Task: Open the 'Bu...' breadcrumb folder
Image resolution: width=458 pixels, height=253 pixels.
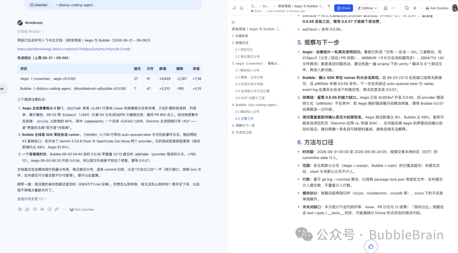Action: tap(266, 6)
